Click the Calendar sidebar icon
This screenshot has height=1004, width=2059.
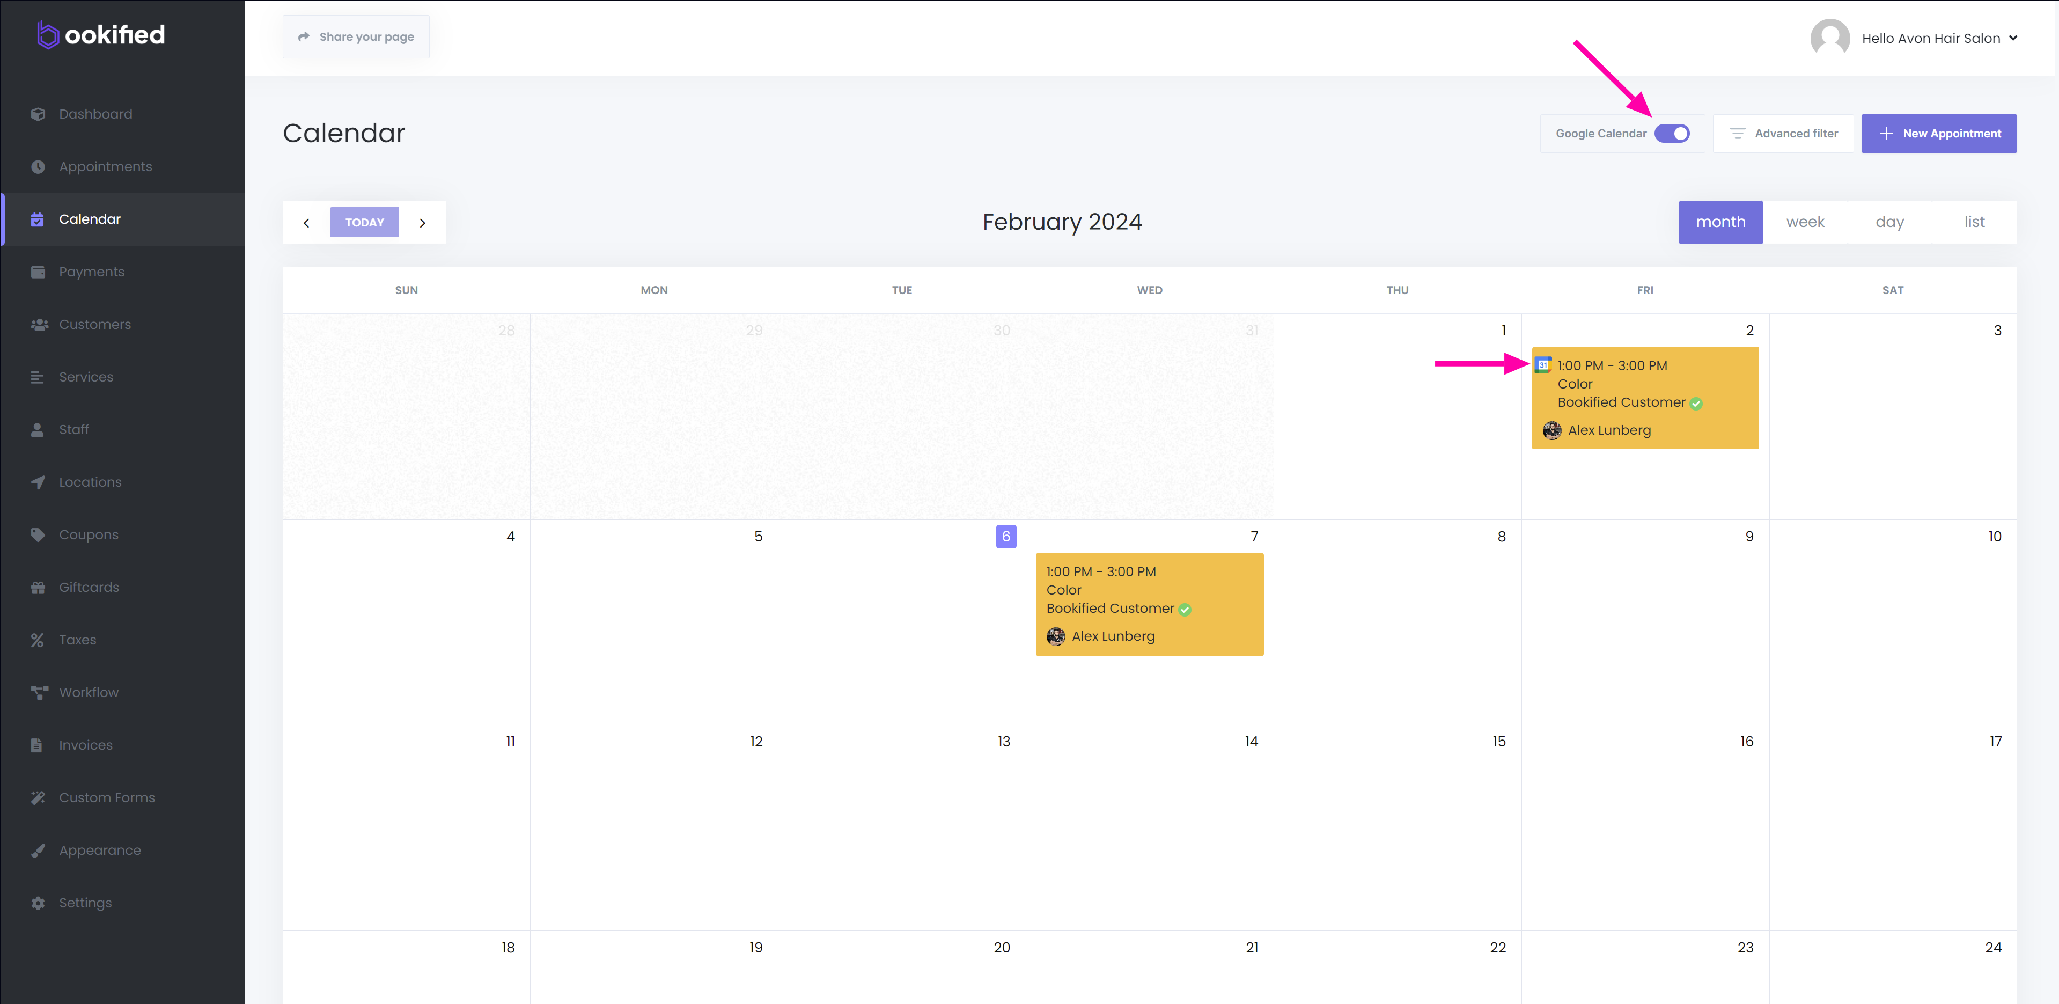tap(38, 219)
